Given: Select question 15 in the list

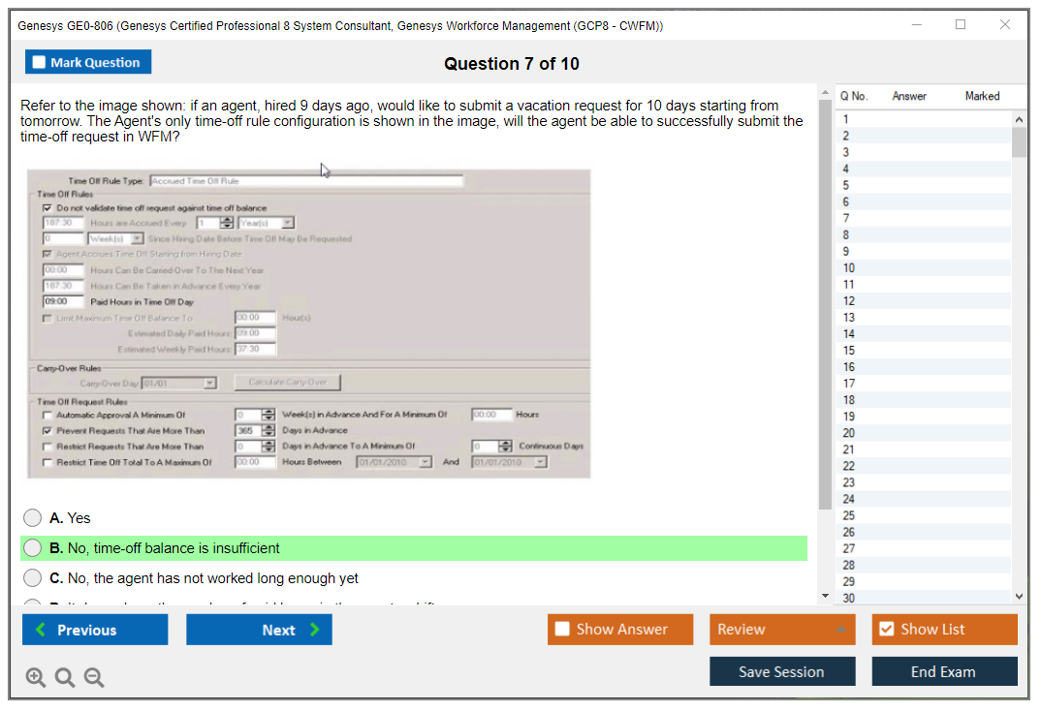Looking at the screenshot, I should click(x=849, y=351).
